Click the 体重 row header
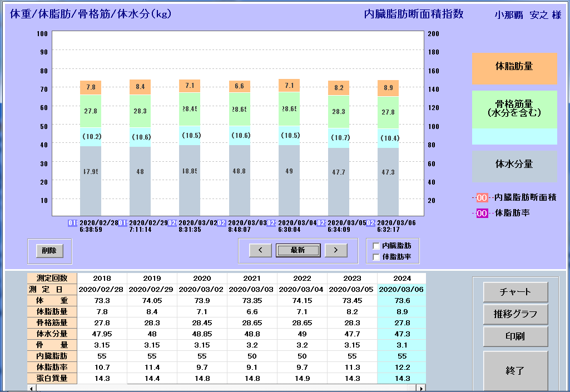The height and width of the screenshot is (392, 570). [52, 301]
